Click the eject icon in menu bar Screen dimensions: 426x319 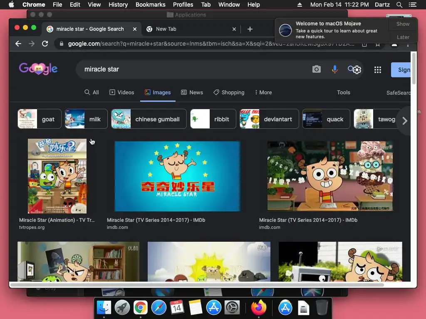[300, 5]
